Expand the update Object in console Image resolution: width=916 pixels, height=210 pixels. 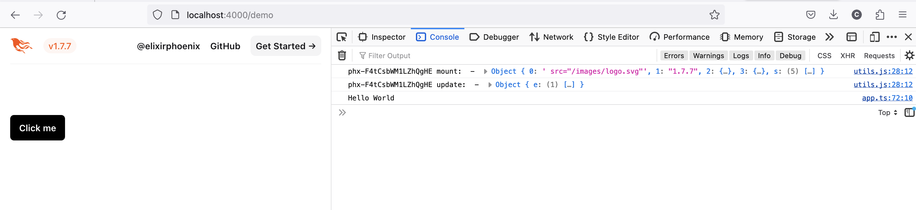[x=490, y=85]
